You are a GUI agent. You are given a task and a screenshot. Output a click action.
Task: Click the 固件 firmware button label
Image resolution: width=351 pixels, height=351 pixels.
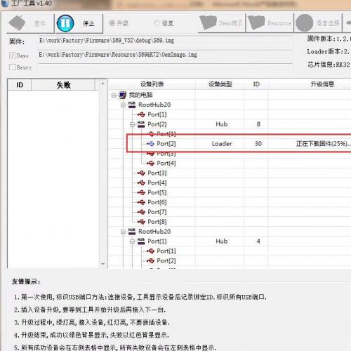pyautogui.click(x=39, y=24)
